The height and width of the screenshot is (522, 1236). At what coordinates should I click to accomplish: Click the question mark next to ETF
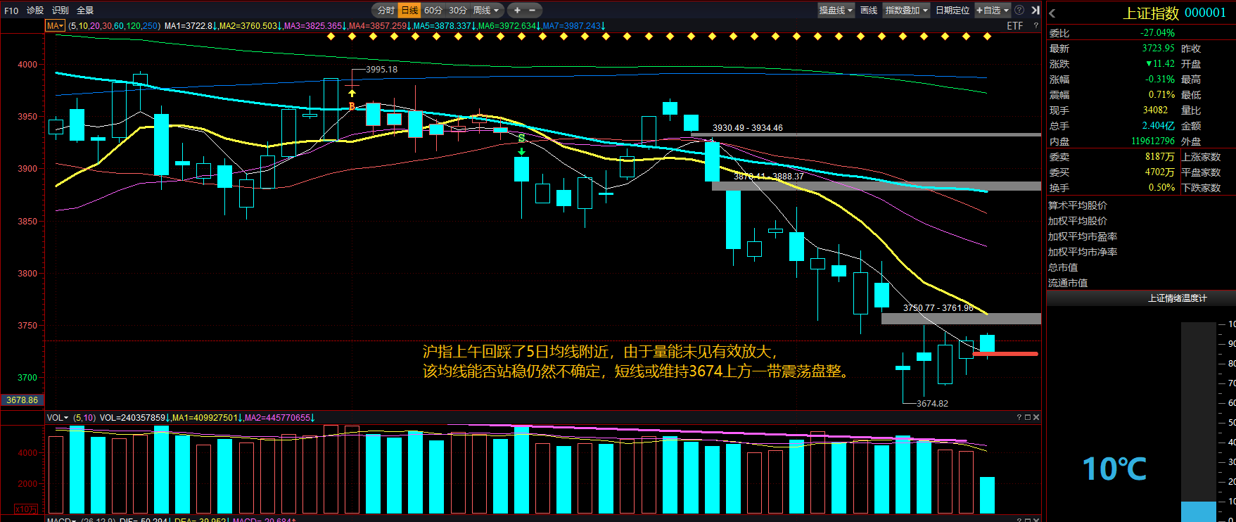[1036, 25]
